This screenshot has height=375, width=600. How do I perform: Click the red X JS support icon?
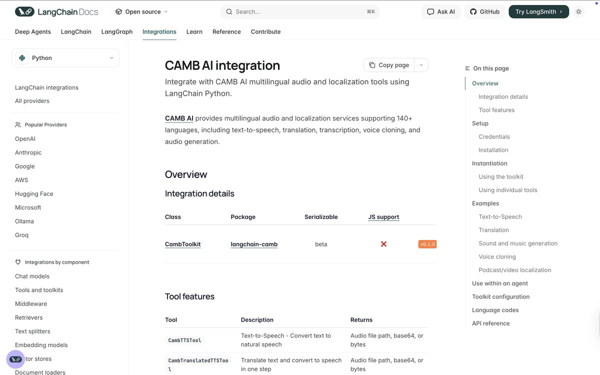(x=383, y=244)
